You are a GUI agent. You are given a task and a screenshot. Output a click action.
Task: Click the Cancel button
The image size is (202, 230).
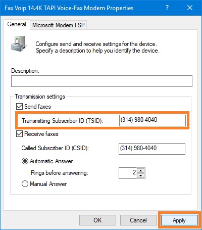138,220
